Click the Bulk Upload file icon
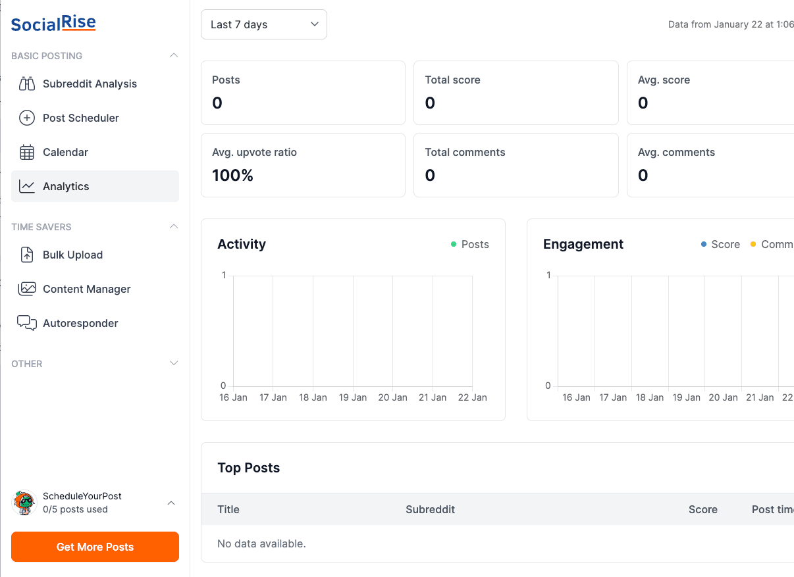 pos(27,255)
